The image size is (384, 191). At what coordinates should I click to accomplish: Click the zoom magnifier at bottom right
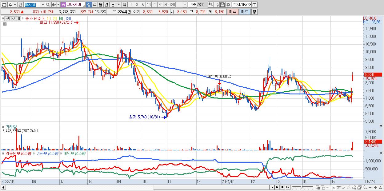(x=365, y=187)
